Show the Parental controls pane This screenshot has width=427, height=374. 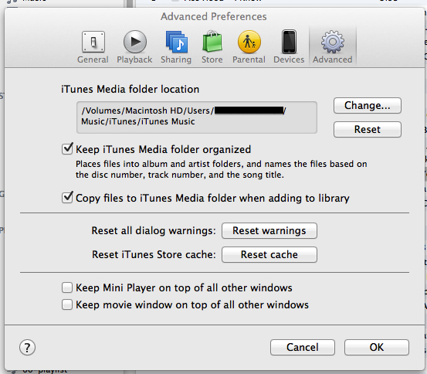click(249, 47)
